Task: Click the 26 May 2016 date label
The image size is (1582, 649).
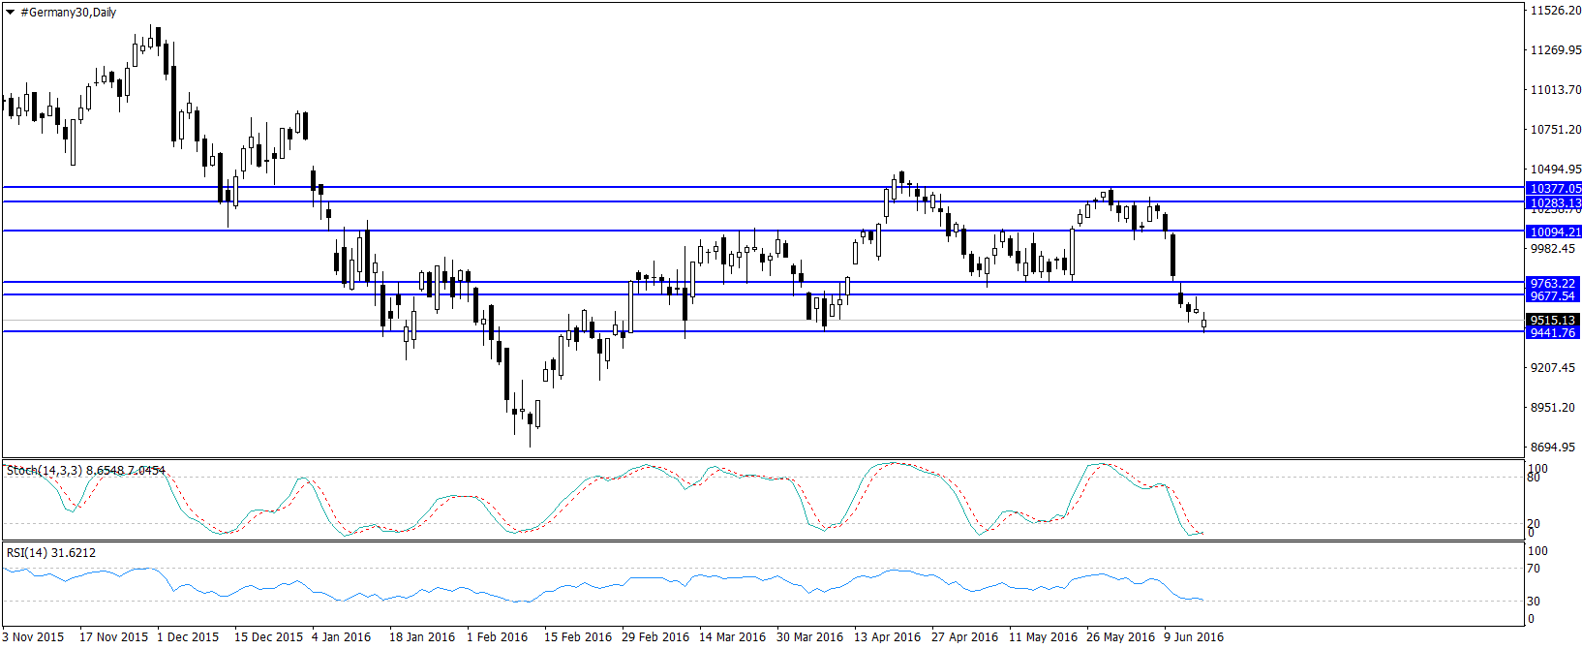Action: pos(1121,637)
